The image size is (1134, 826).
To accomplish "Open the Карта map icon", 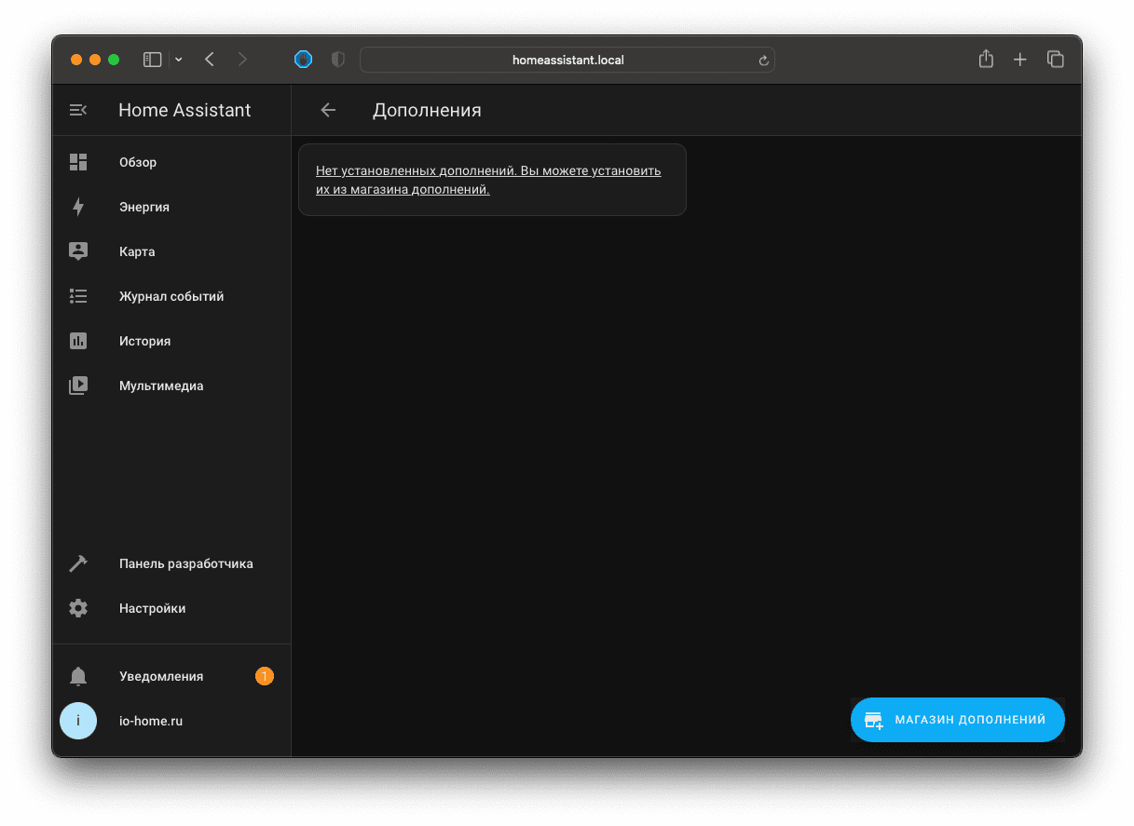I will pyautogui.click(x=78, y=251).
